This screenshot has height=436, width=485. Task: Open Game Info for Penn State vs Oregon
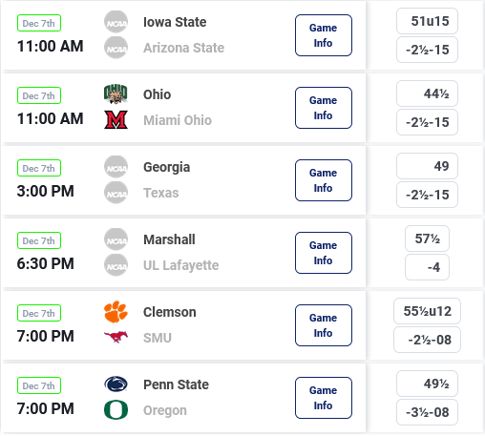point(324,398)
